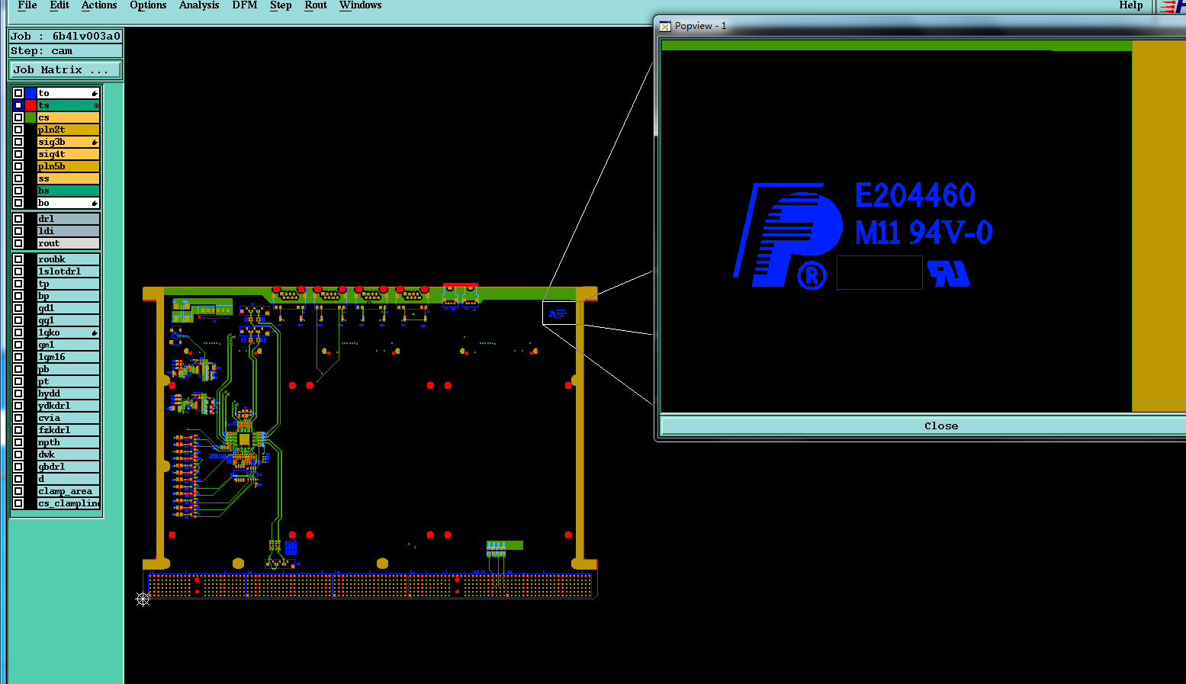The image size is (1186, 684).
Task: Open the Analysis menu
Action: [199, 5]
